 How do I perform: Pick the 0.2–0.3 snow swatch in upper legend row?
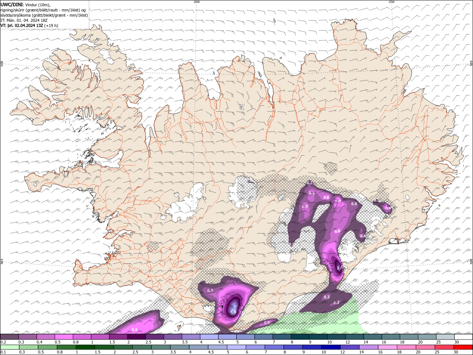coord(10,337)
